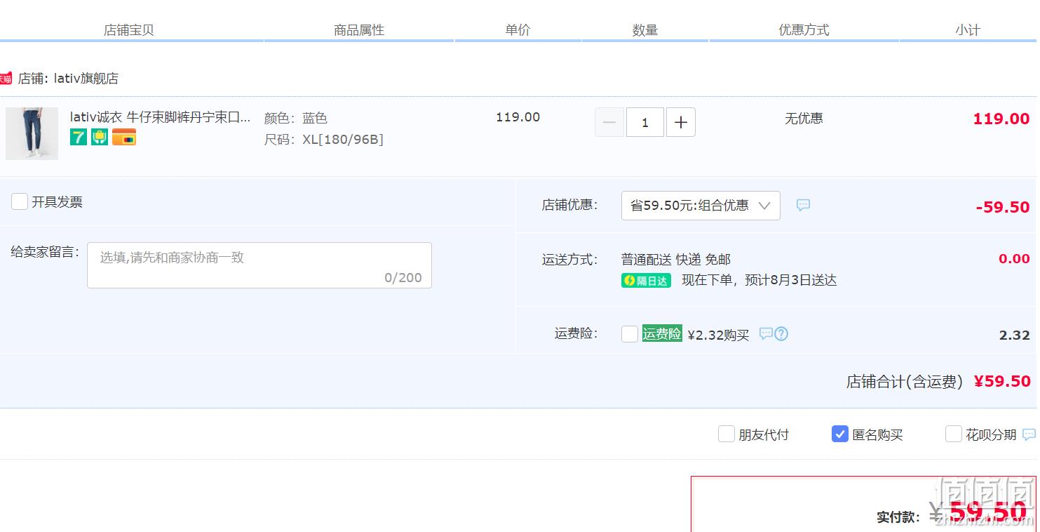The width and height of the screenshot is (1040, 532).
Task: Click the 颜色: 蓝色 attribute text
Action: (x=296, y=118)
